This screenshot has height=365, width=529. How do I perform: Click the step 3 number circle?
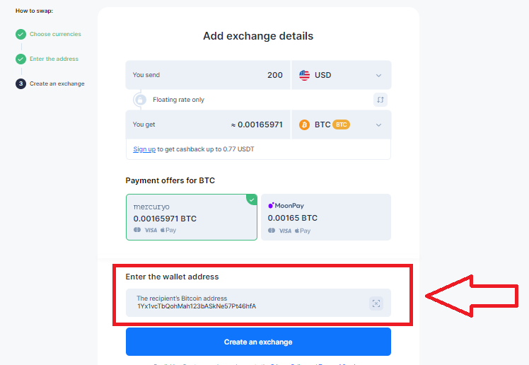[x=21, y=83]
